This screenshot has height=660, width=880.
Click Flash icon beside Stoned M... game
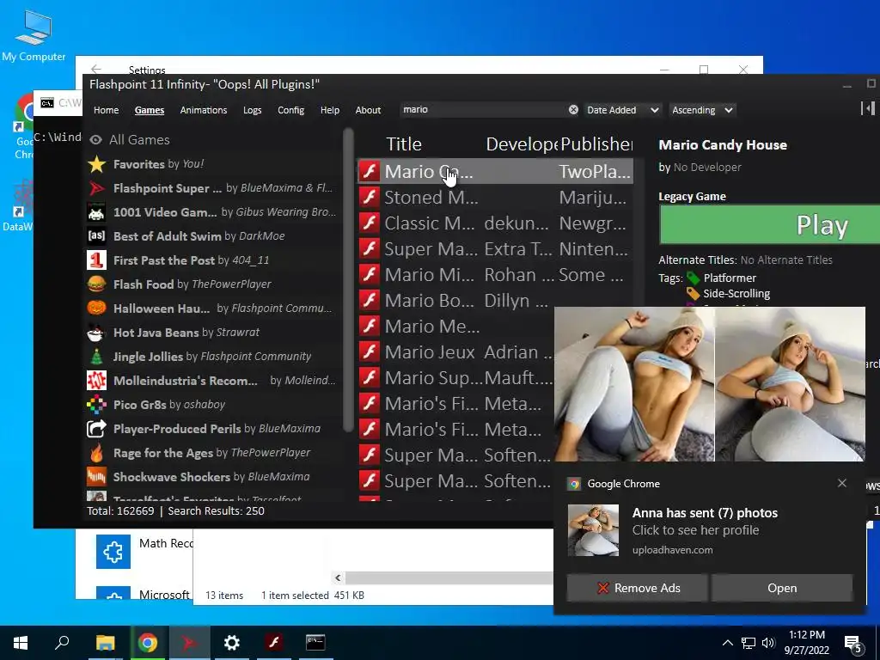370,197
